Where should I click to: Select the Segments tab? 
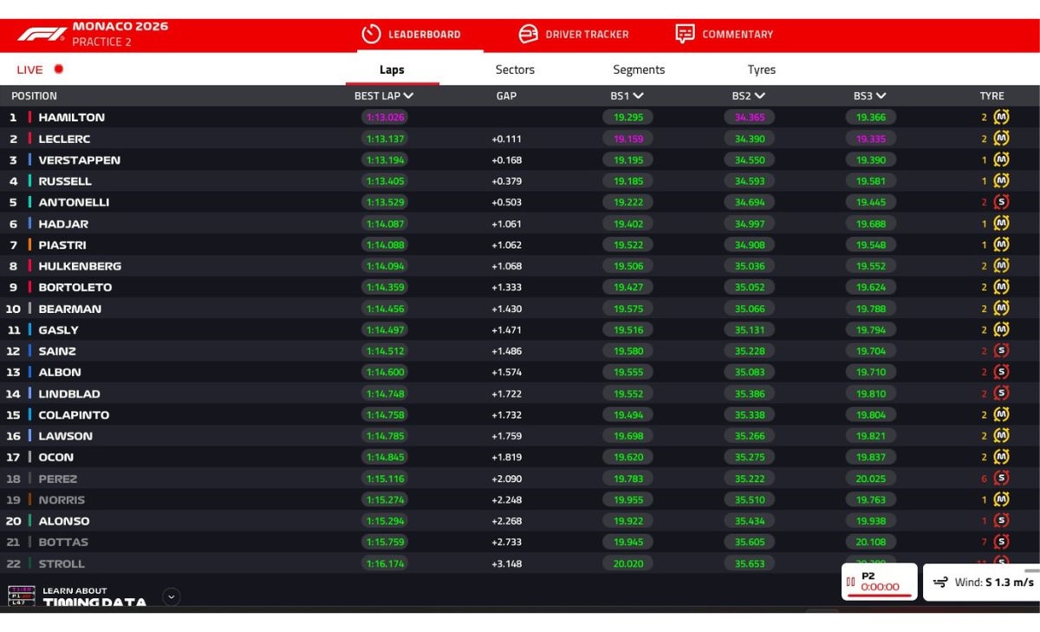point(639,69)
